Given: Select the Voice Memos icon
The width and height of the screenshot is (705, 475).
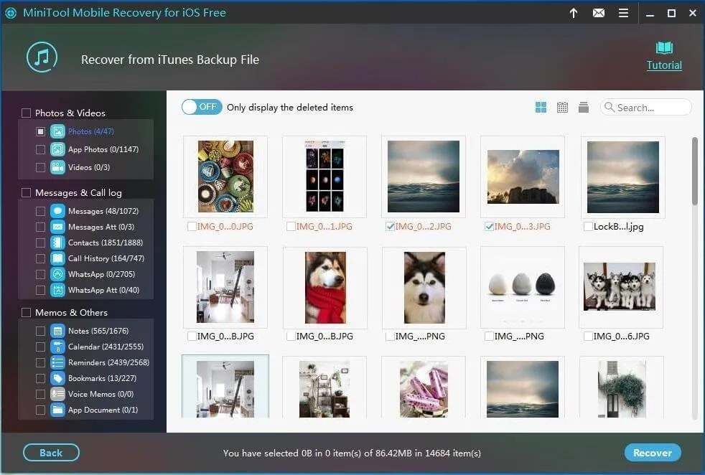Looking at the screenshot, I should pyautogui.click(x=57, y=394).
